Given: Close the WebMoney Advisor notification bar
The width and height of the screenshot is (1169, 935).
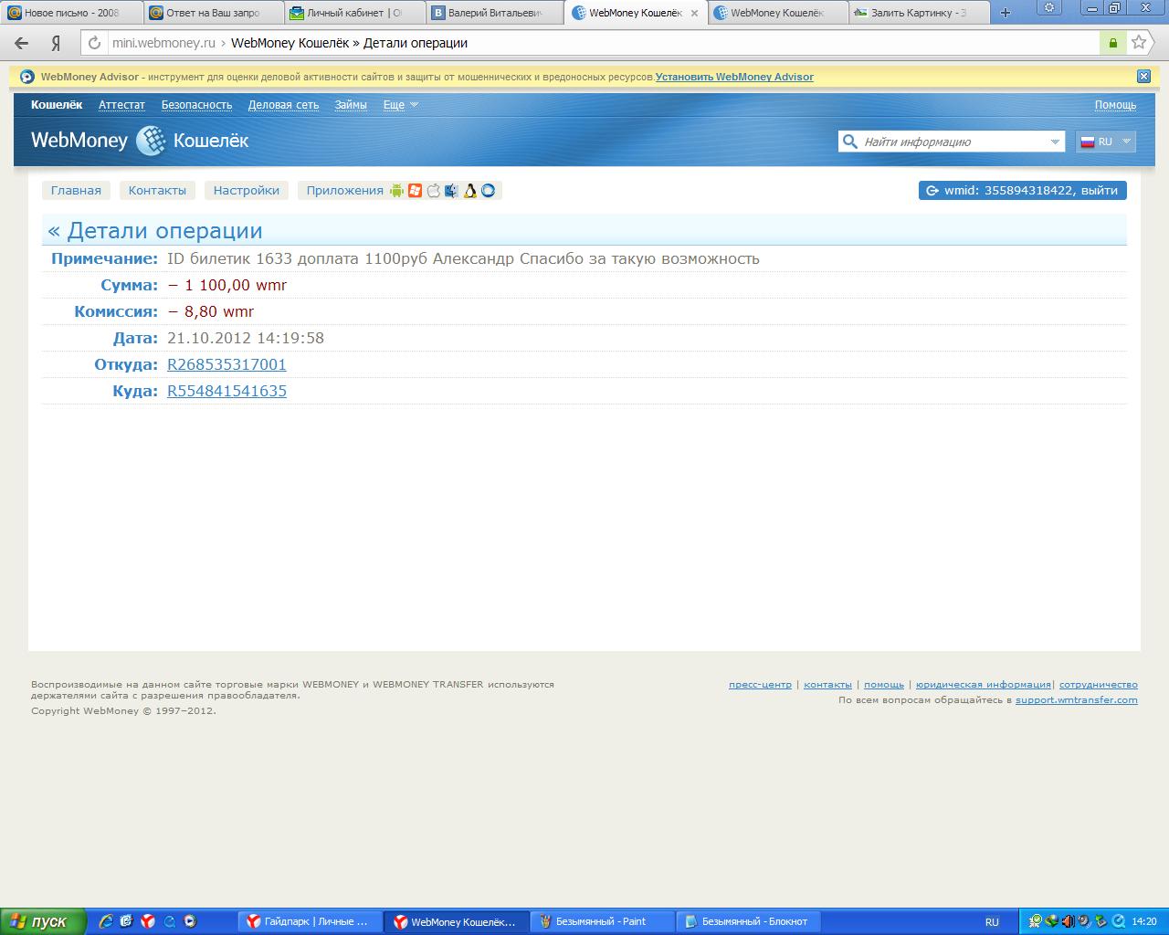Looking at the screenshot, I should point(1143,77).
